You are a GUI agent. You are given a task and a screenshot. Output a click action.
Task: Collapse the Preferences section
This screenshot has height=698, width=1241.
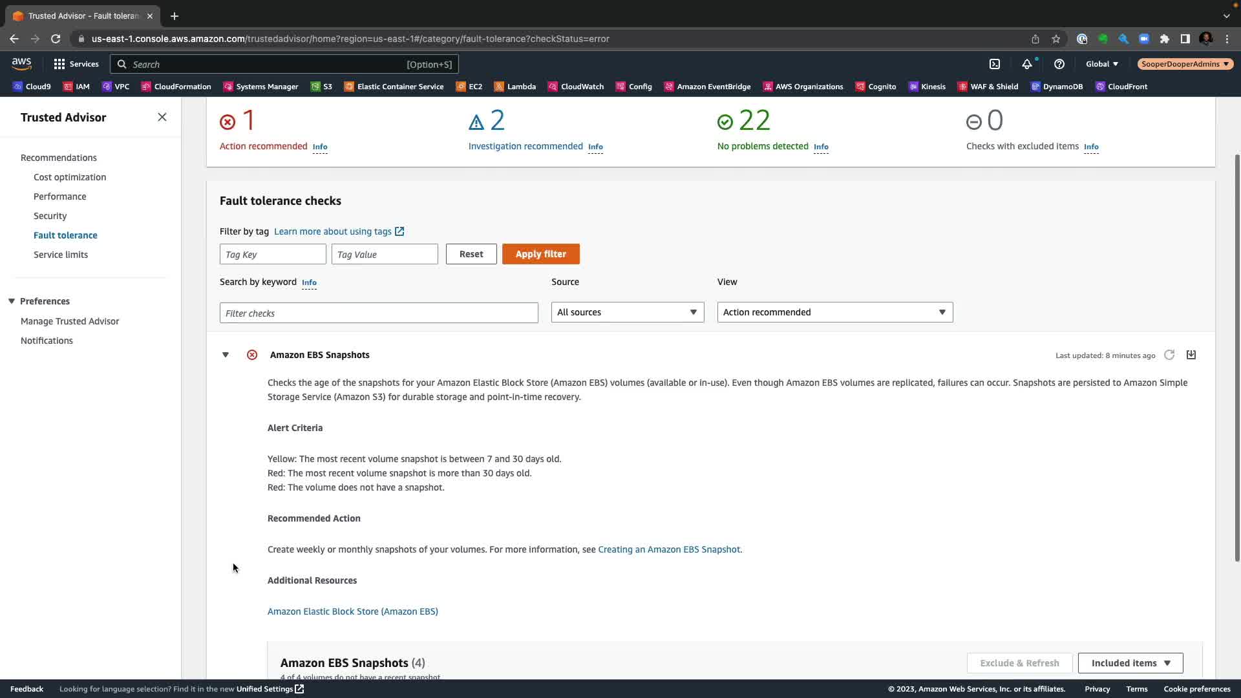[x=12, y=301]
